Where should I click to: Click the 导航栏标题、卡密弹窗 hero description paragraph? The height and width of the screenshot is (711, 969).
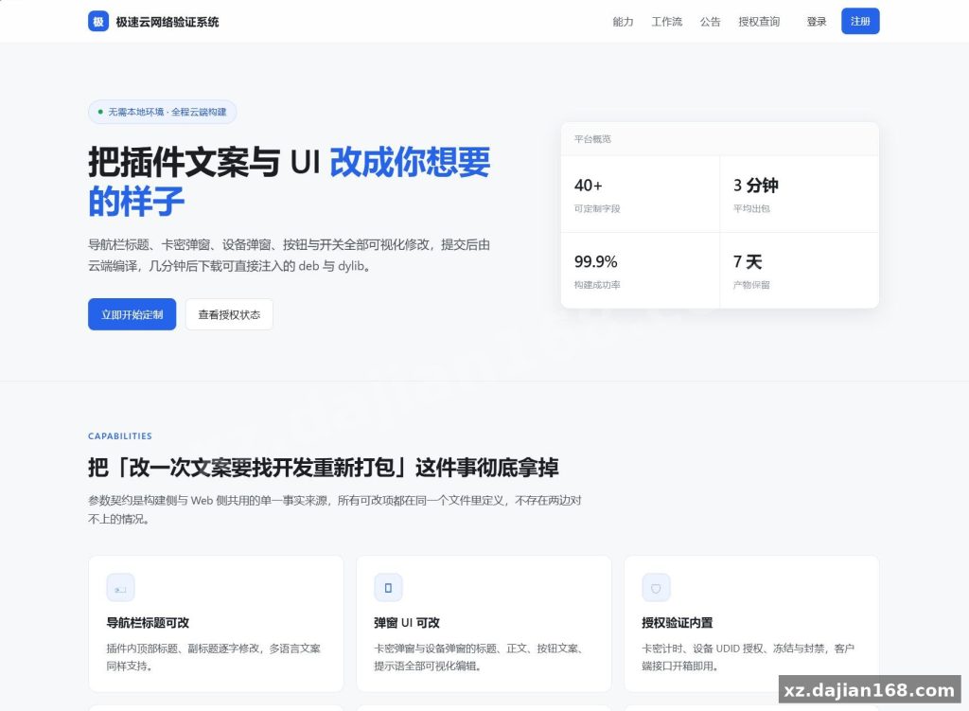[x=290, y=256]
